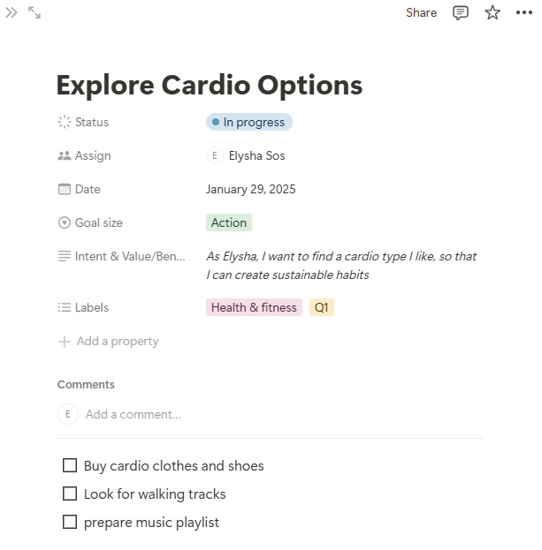The image size is (542, 550).
Task: Open the Goal size property menu
Action: click(98, 222)
